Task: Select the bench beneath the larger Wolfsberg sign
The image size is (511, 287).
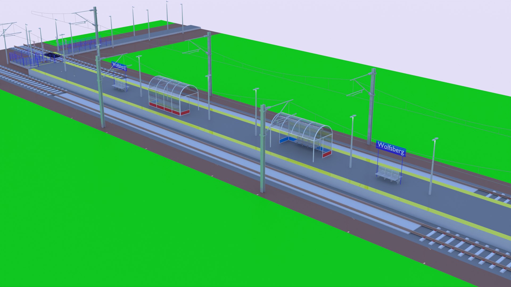Action: click(x=389, y=174)
